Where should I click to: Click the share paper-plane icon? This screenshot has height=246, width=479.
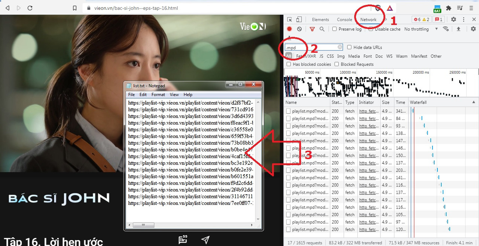205,240
